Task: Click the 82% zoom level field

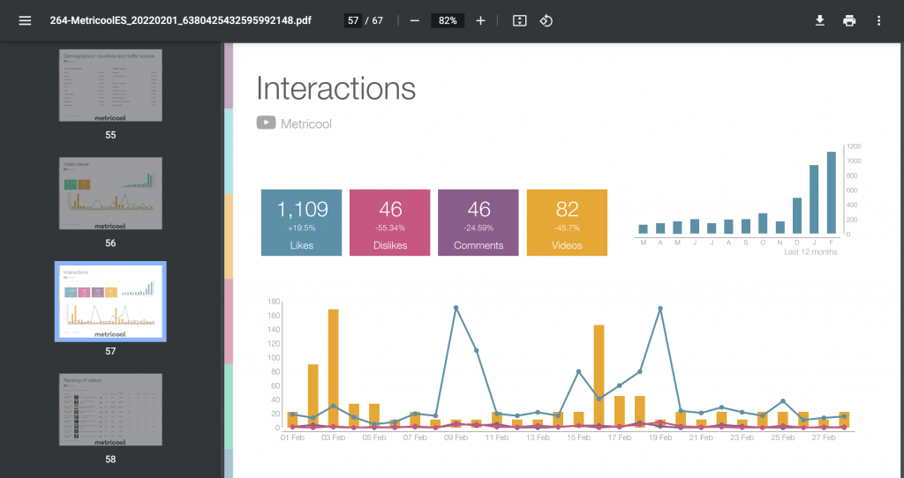Action: pos(448,21)
